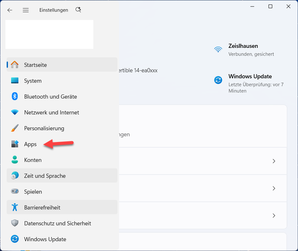Viewport: 298px width, 251px height.
Task: Click the Zeislhausen wifi status icon
Action: coord(218,49)
